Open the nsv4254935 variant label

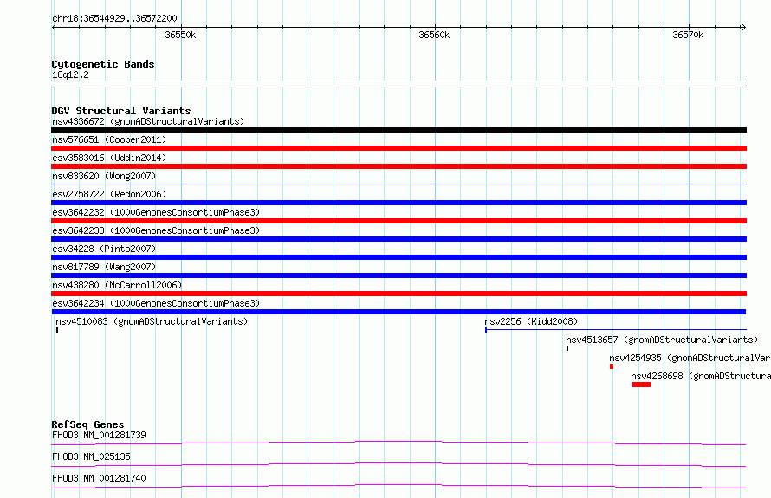[690, 358]
